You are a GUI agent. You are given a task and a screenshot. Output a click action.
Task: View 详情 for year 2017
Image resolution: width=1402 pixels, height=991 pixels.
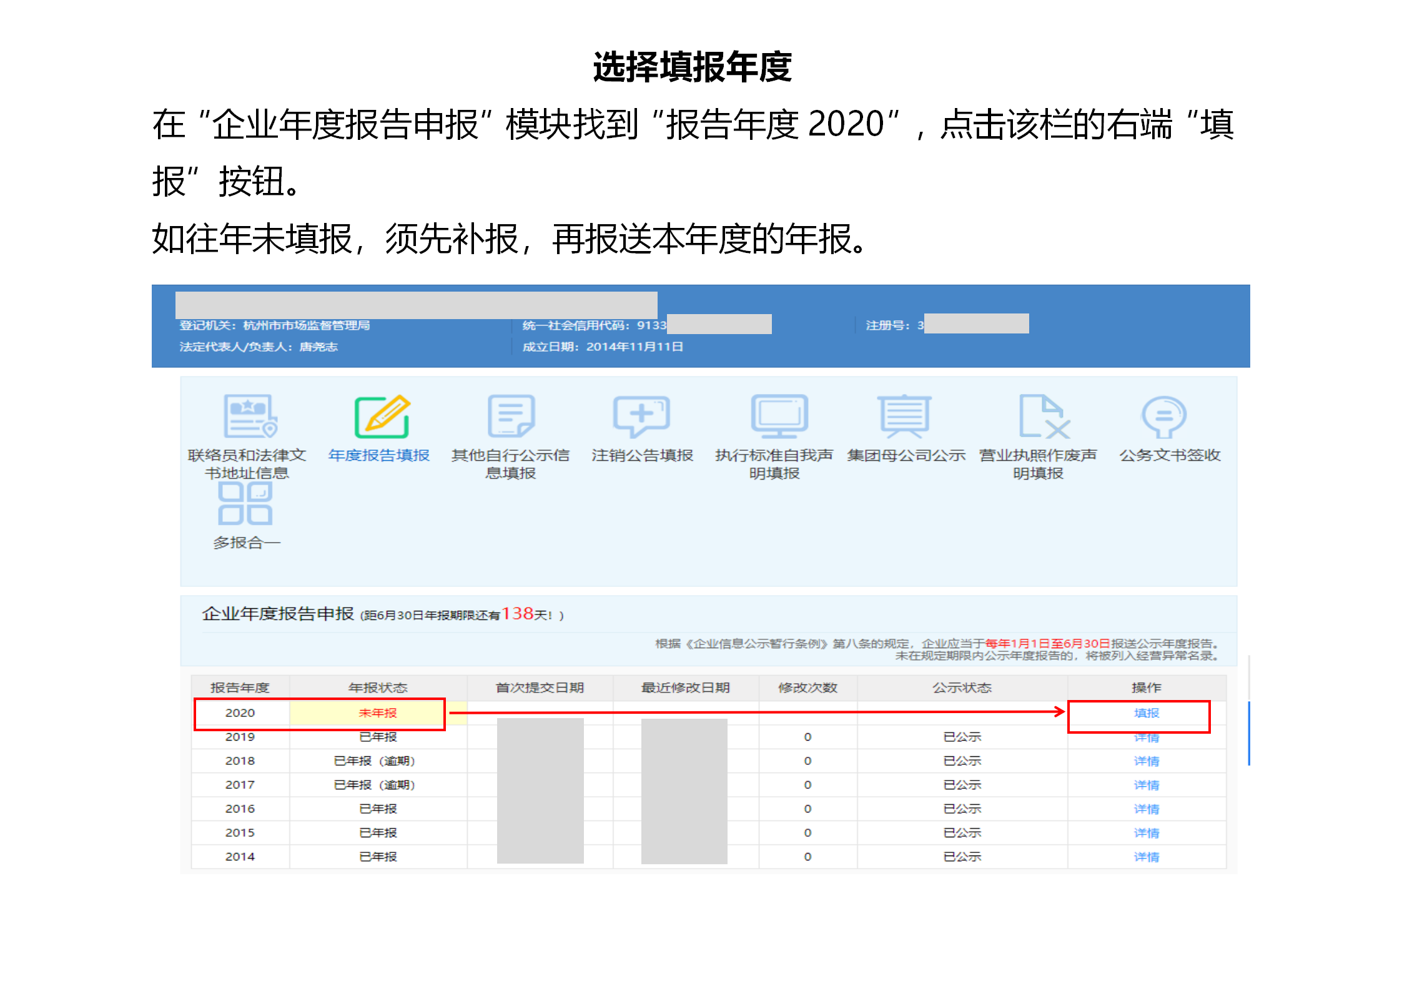[x=1146, y=784]
